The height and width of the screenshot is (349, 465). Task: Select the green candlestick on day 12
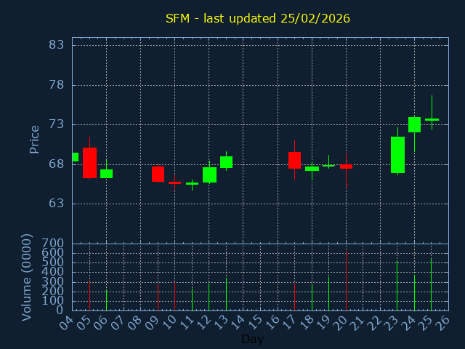coord(209,174)
